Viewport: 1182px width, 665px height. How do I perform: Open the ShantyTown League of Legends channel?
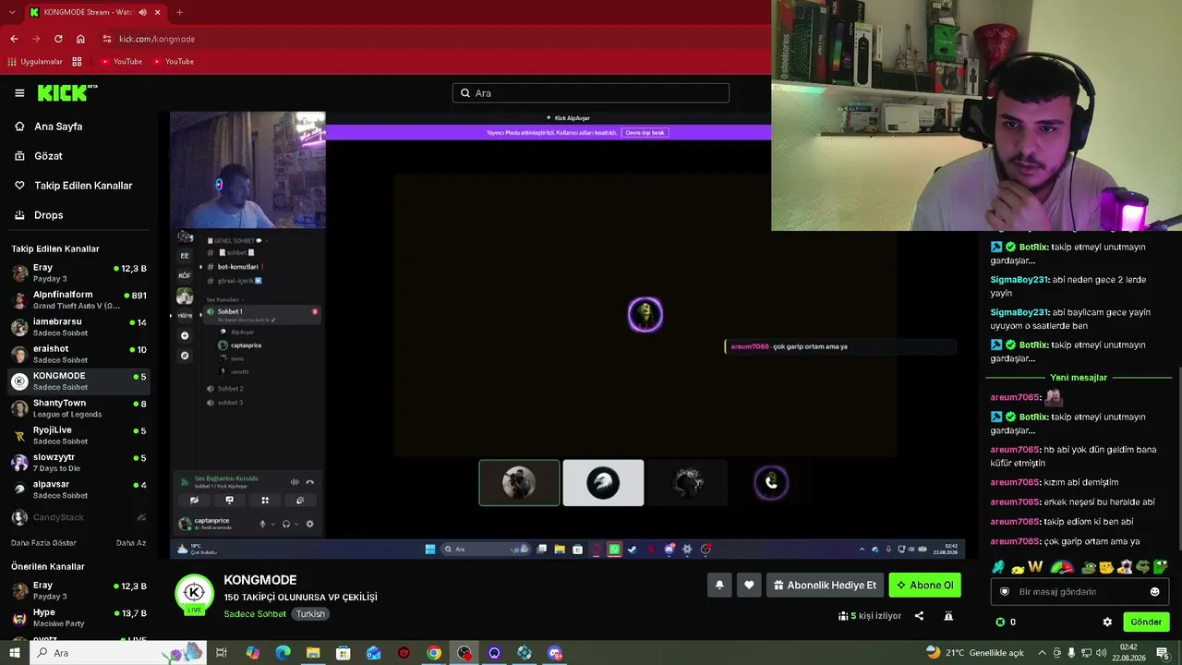78,408
